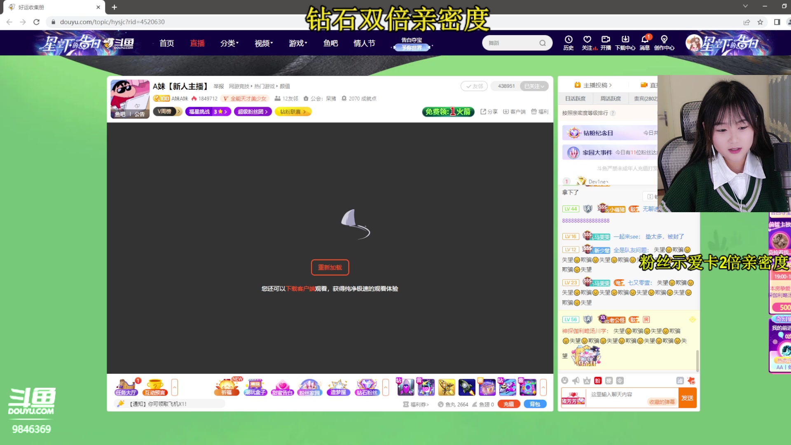Open the 甜蜜告白 heart icon
The width and height of the screenshot is (791, 445).
click(282, 387)
